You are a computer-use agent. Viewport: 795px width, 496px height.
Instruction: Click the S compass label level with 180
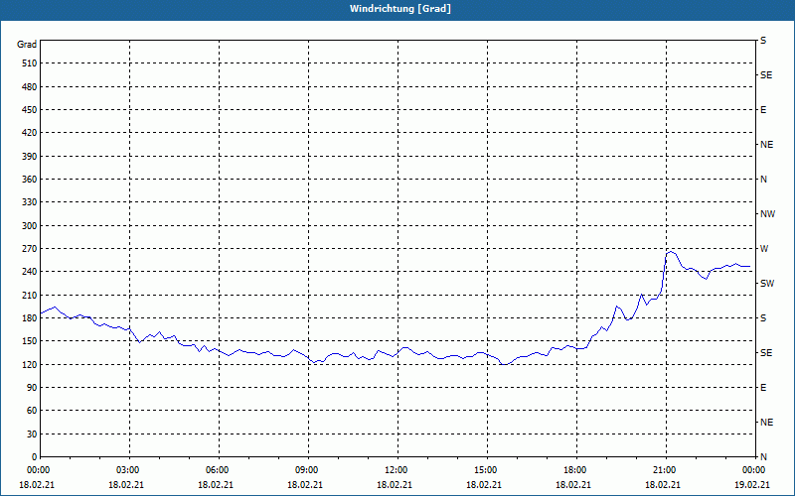763,318
